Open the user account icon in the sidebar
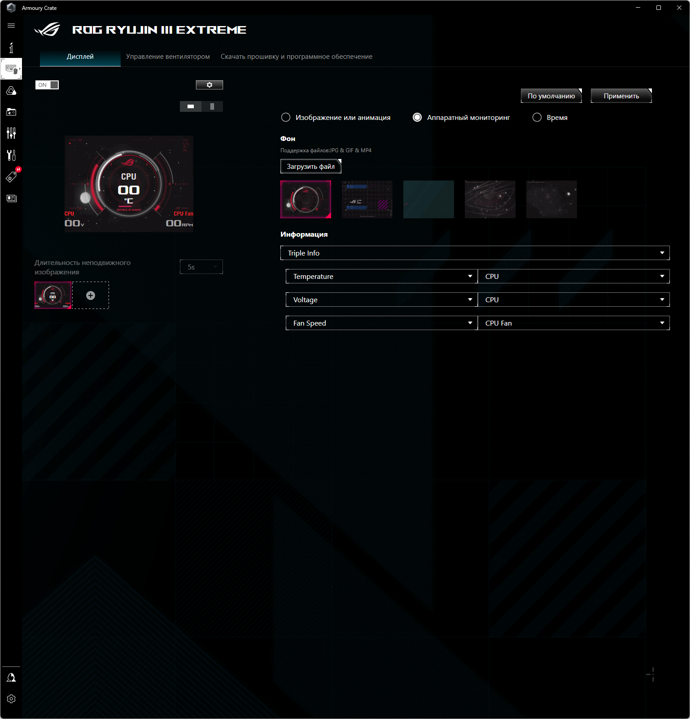690x719 pixels. point(11,677)
